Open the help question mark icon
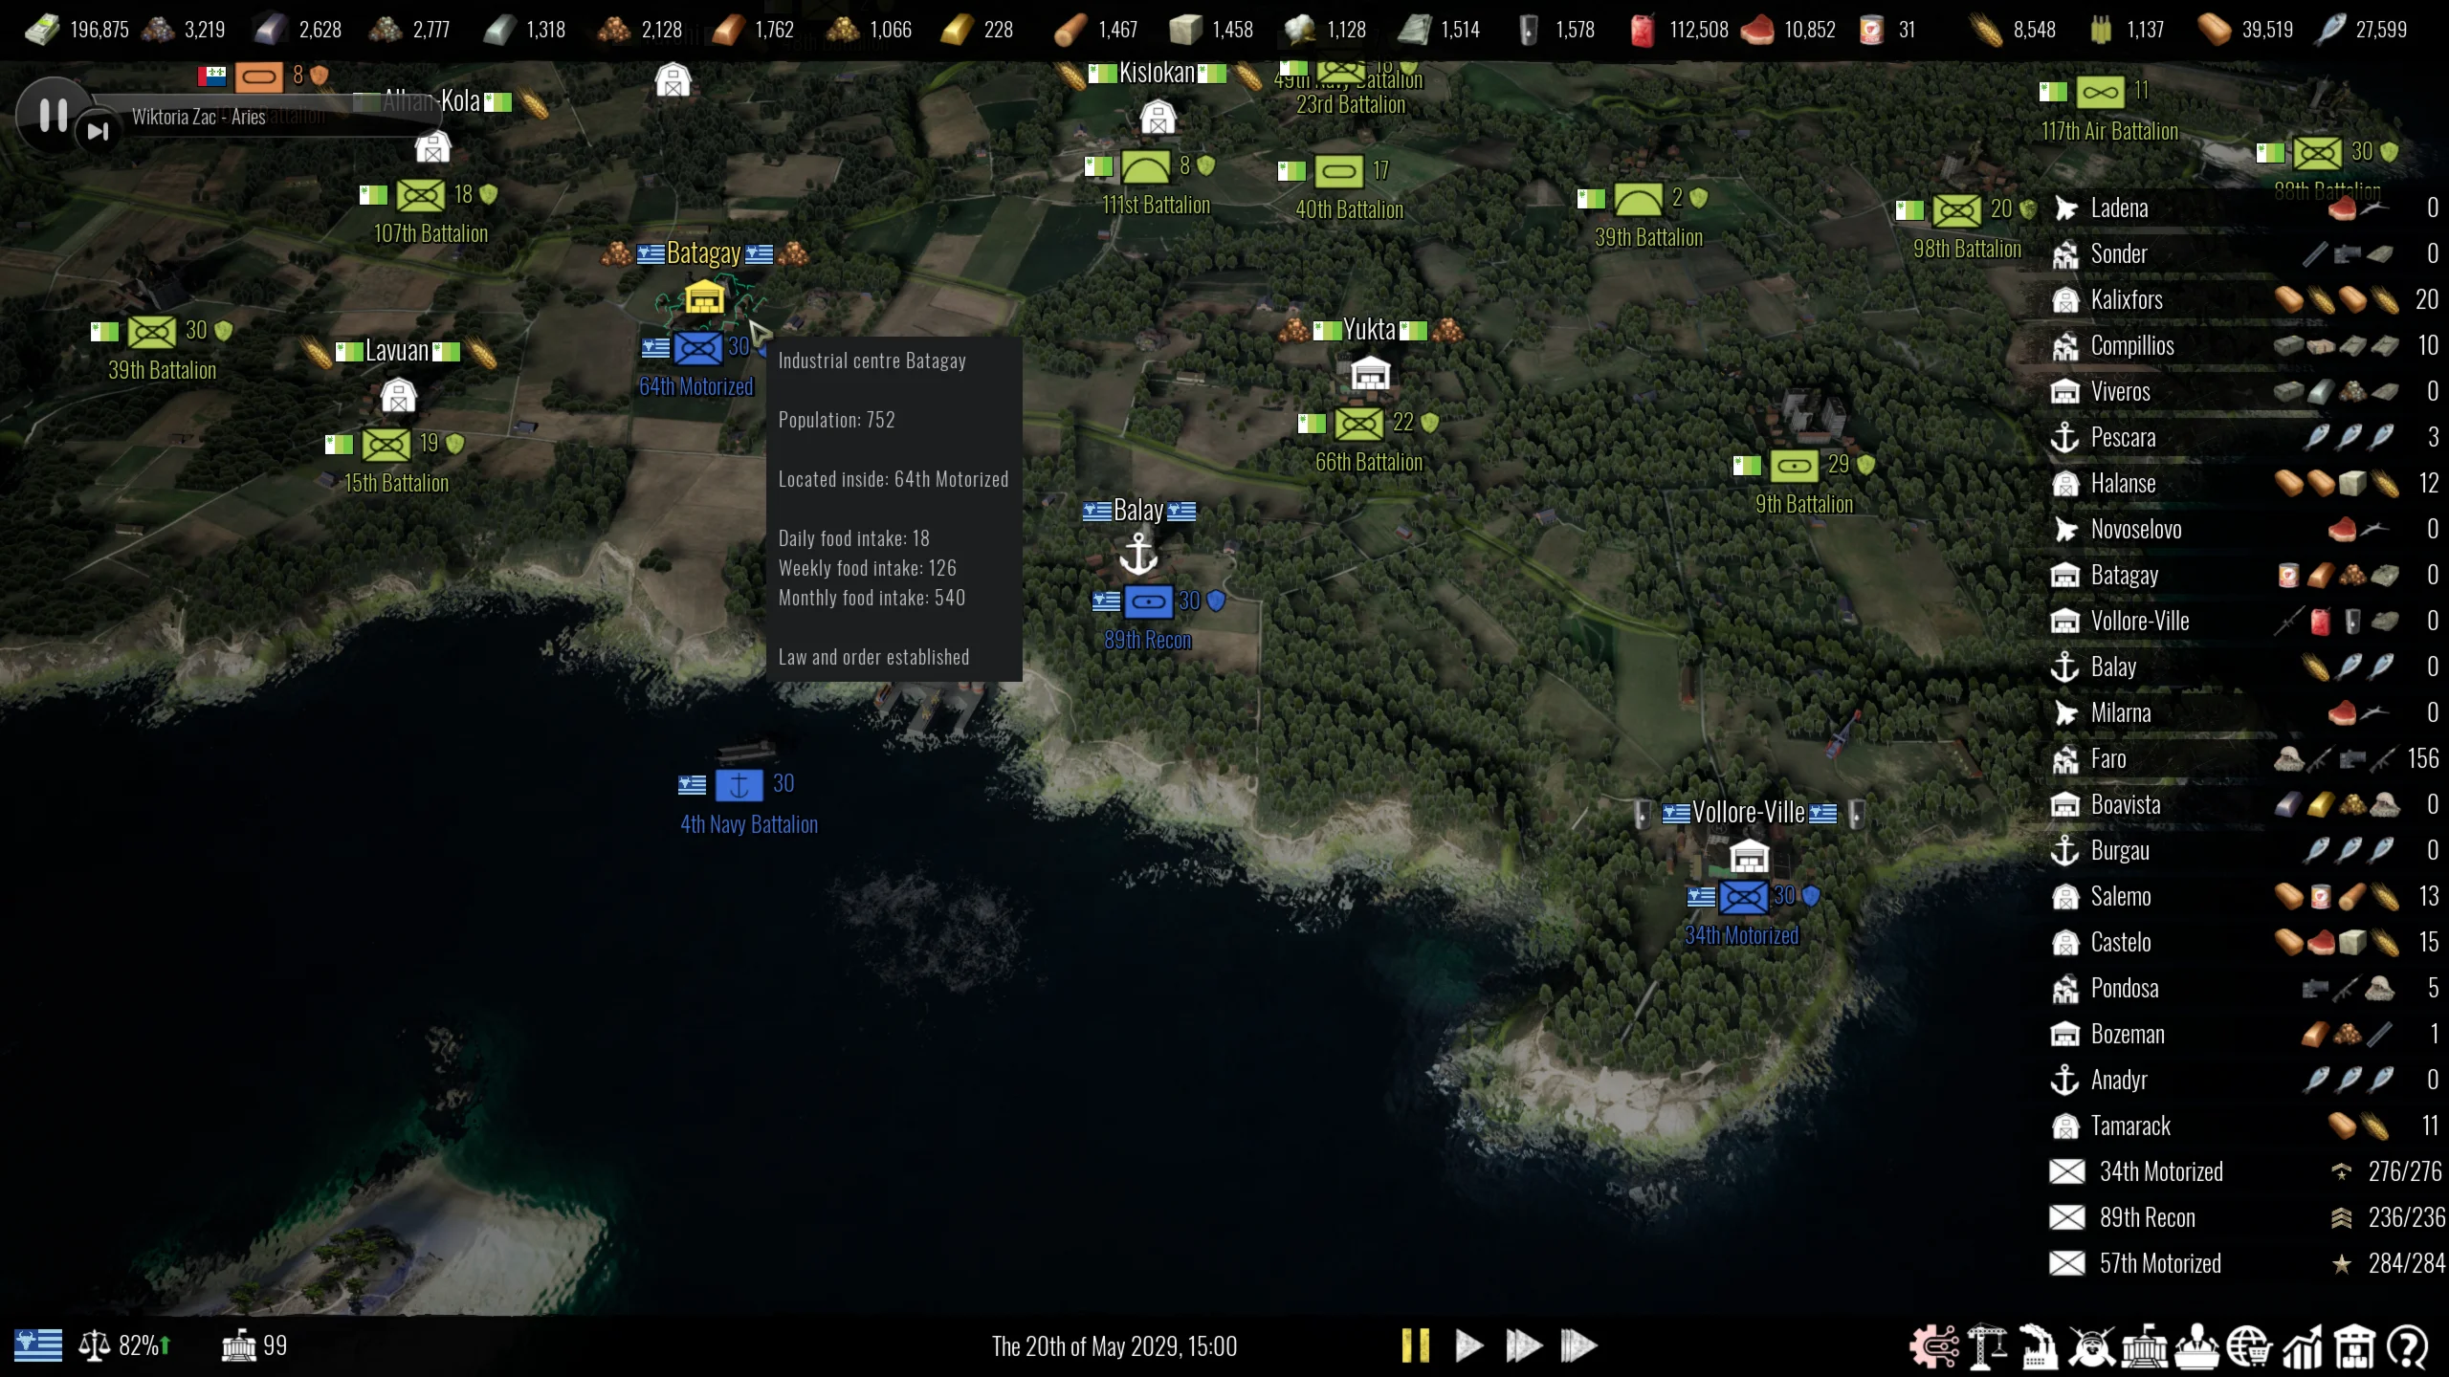Image resolution: width=2449 pixels, height=1377 pixels. (2407, 1346)
